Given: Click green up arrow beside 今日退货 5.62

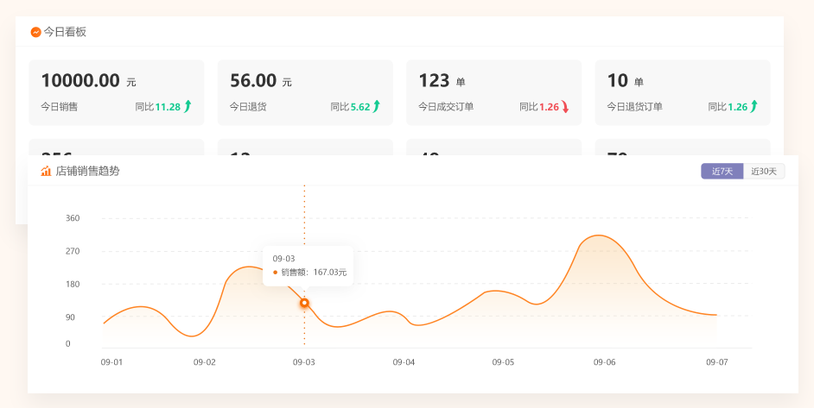Looking at the screenshot, I should (377, 107).
